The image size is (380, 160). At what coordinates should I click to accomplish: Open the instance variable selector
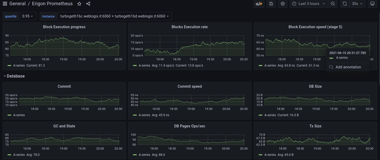[114, 16]
